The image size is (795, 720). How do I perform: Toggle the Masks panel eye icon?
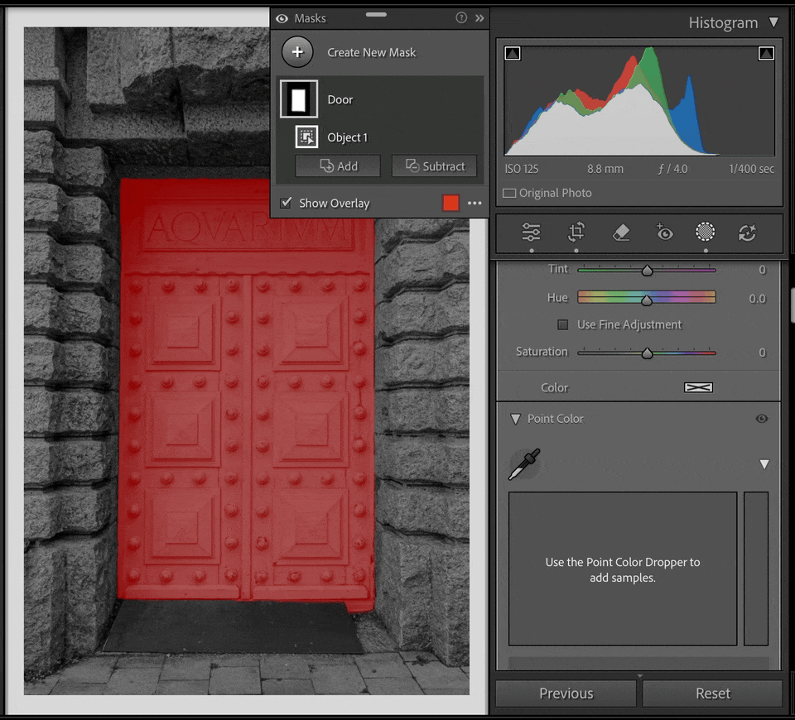click(x=282, y=19)
